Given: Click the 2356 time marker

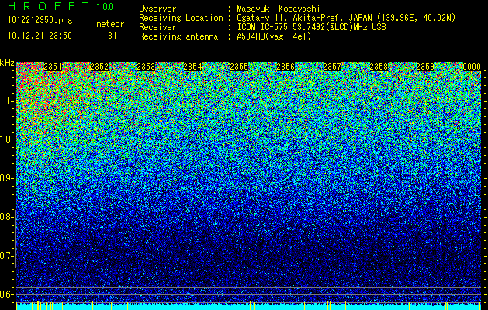Looking at the screenshot, I should tap(286, 67).
